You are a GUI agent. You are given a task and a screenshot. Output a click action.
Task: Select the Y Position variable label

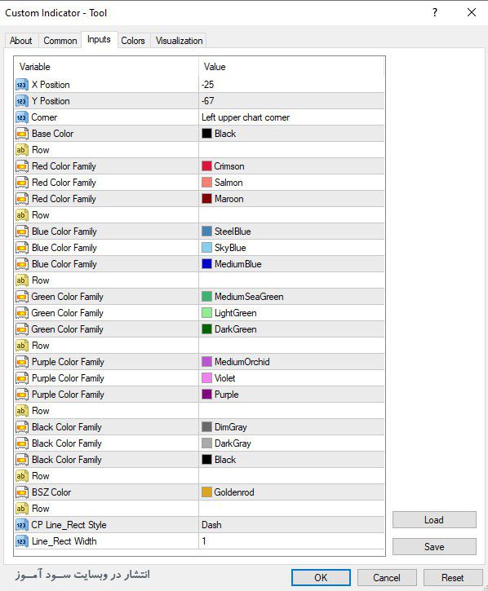pyautogui.click(x=51, y=101)
